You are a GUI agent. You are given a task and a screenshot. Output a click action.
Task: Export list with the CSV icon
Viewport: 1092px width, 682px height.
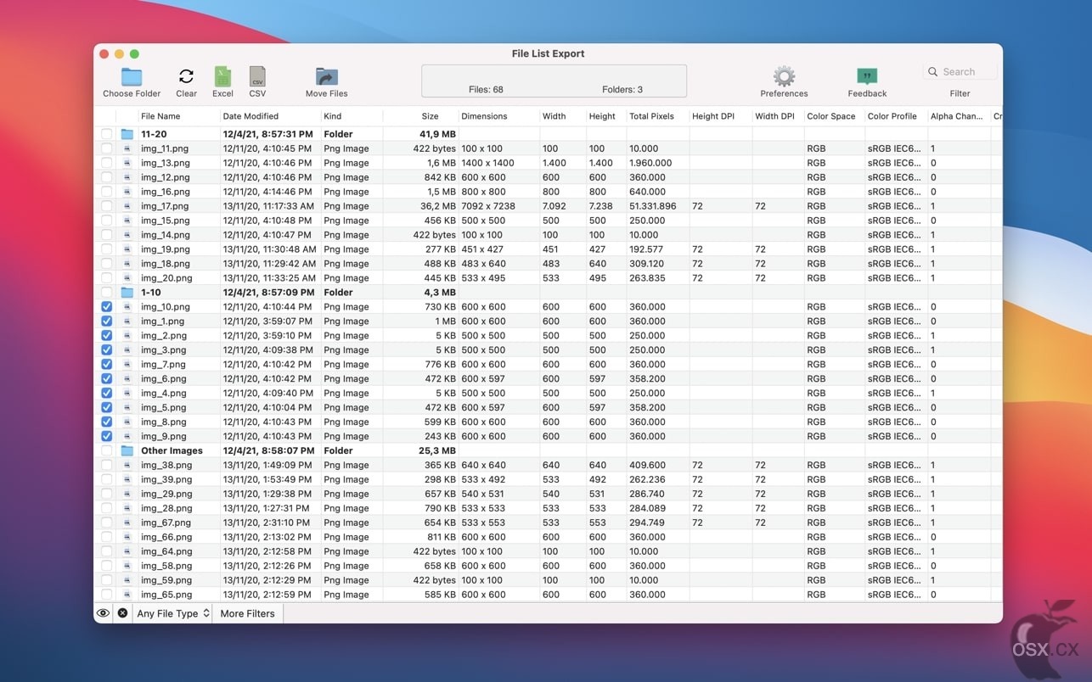pyautogui.click(x=257, y=76)
